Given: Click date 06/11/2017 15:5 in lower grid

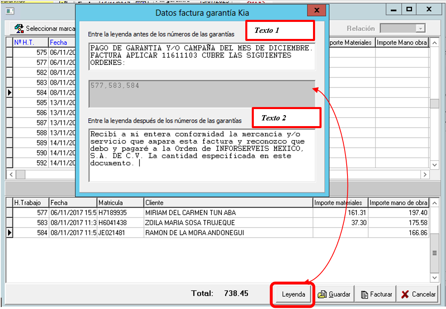Looking at the screenshot, I should (73, 212).
